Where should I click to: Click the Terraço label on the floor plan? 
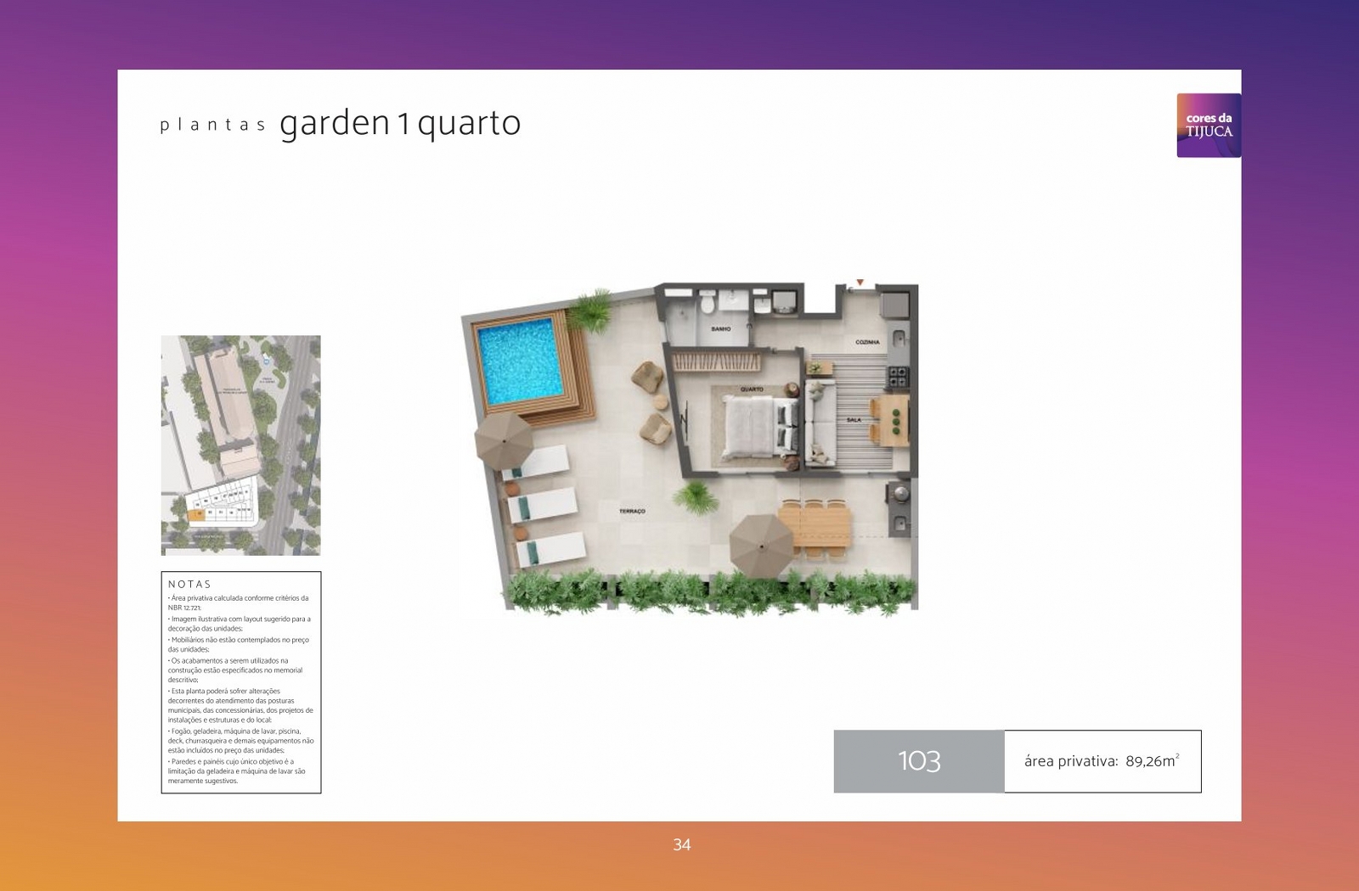coord(632,512)
